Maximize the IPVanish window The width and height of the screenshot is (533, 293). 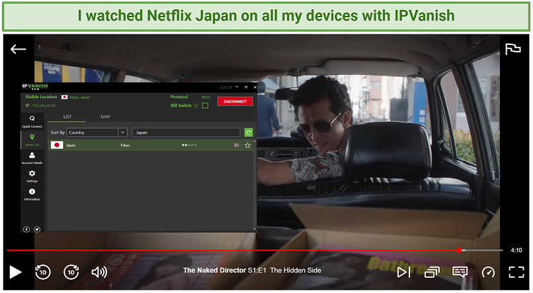tap(246, 87)
